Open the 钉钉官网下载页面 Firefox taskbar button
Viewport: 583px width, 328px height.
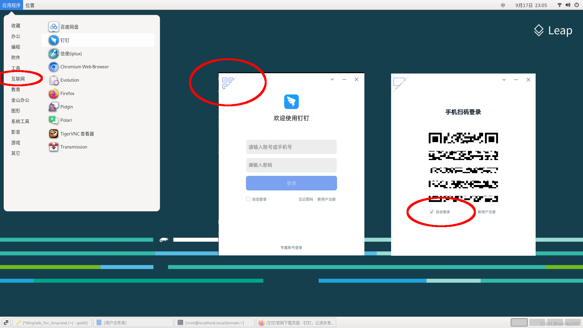point(296,323)
